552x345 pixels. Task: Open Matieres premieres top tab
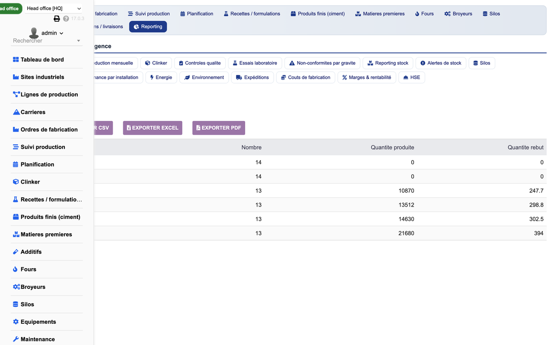click(380, 14)
